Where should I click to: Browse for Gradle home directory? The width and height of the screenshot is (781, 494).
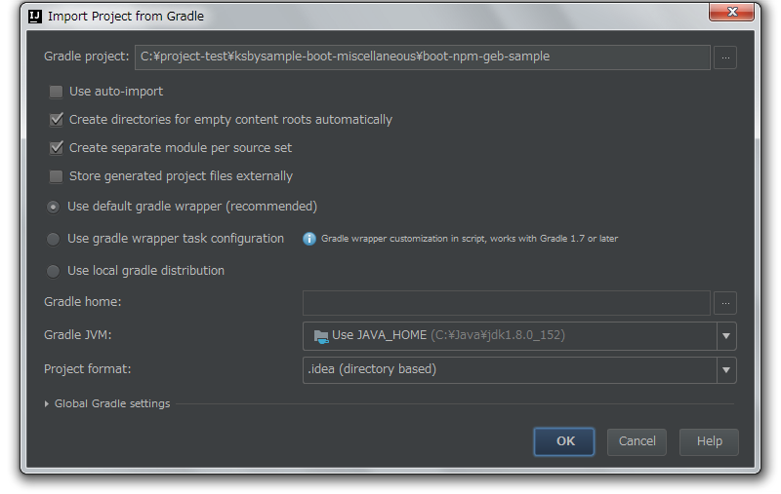(725, 303)
